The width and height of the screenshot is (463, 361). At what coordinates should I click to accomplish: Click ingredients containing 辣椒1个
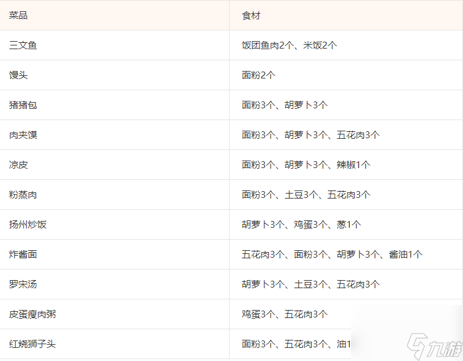(306, 165)
